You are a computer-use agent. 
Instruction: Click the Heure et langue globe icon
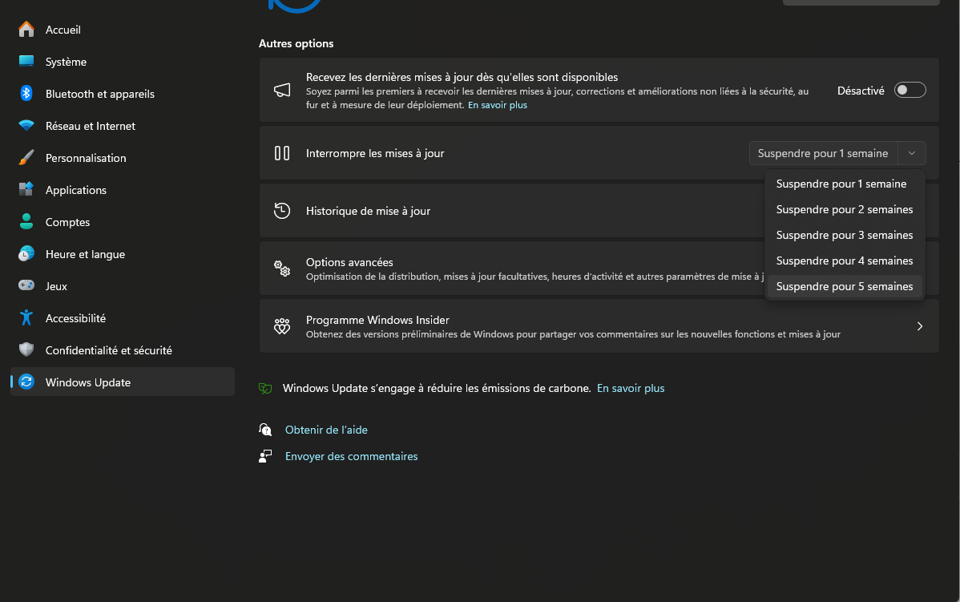(x=26, y=253)
